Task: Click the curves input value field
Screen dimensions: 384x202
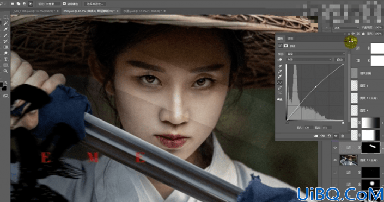Action: (x=308, y=128)
